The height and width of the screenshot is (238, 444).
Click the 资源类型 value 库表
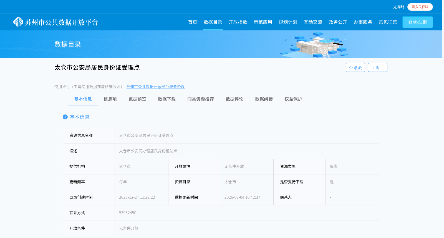[334, 166]
